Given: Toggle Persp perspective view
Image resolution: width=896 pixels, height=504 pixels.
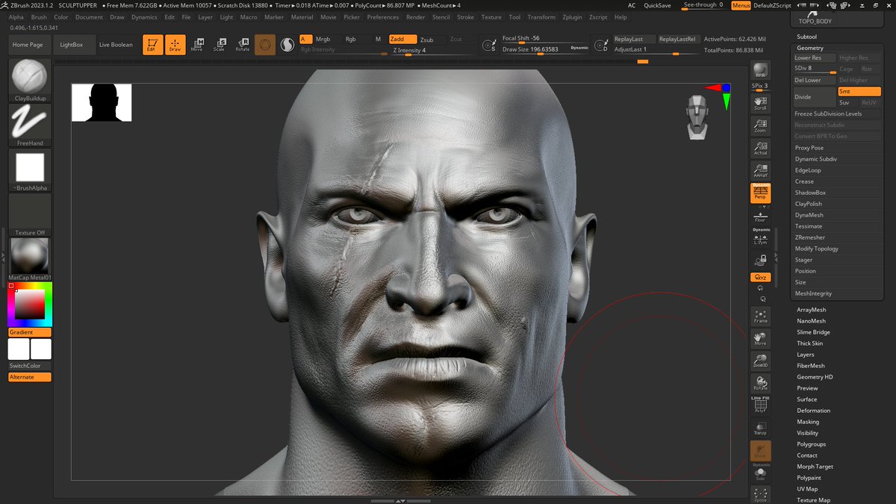Looking at the screenshot, I should click(x=760, y=193).
